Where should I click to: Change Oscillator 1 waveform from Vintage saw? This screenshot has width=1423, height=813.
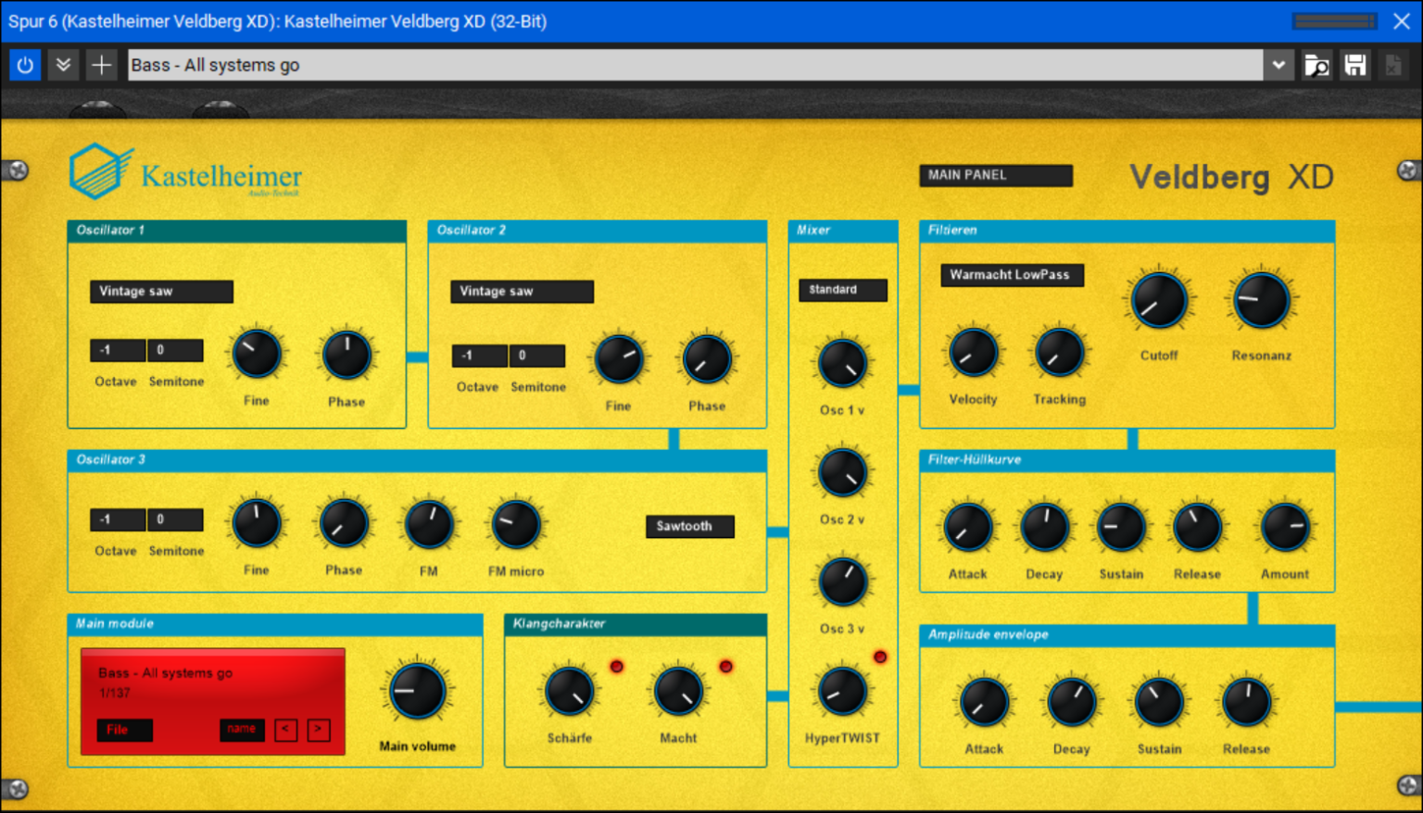(160, 291)
